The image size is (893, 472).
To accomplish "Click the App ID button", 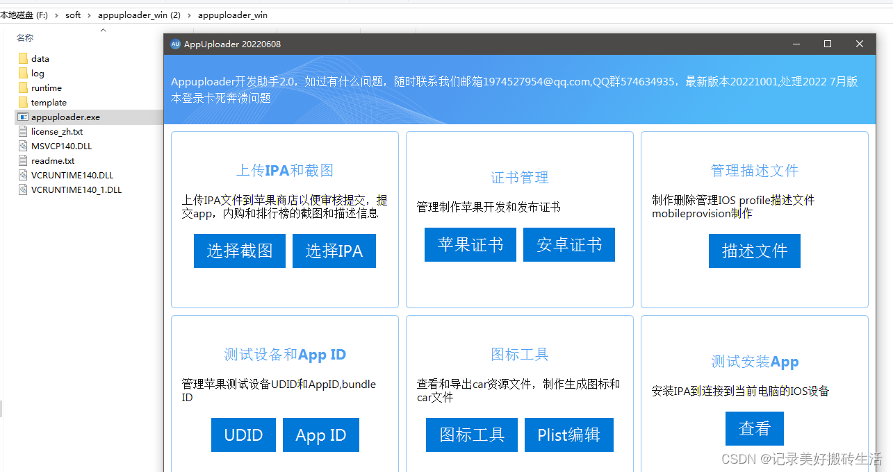I will coord(321,435).
